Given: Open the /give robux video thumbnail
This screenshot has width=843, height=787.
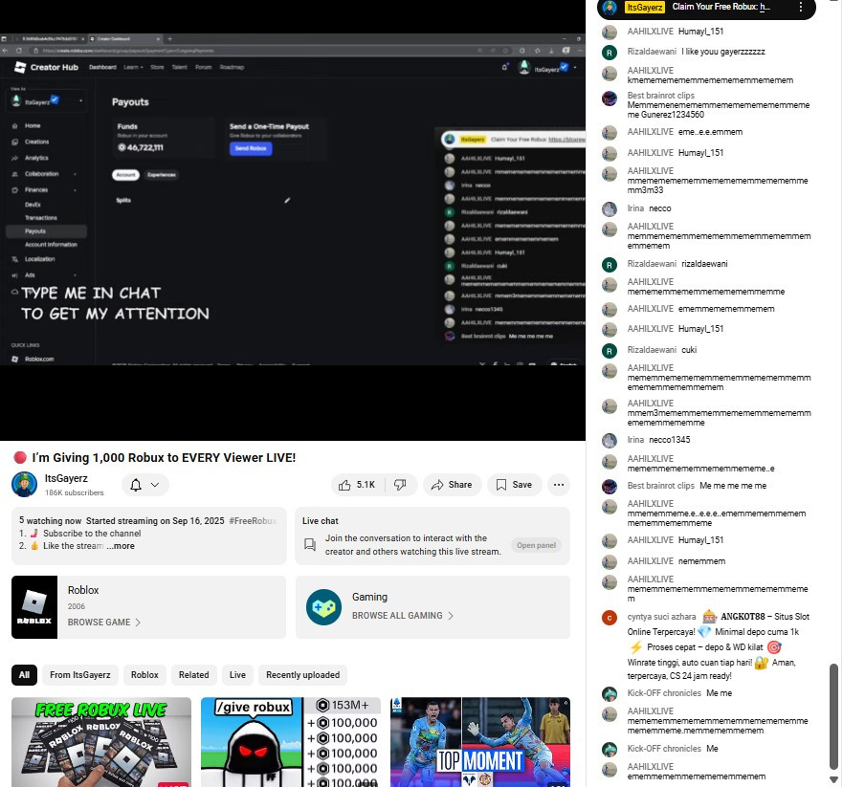Looking at the screenshot, I should (x=291, y=742).
